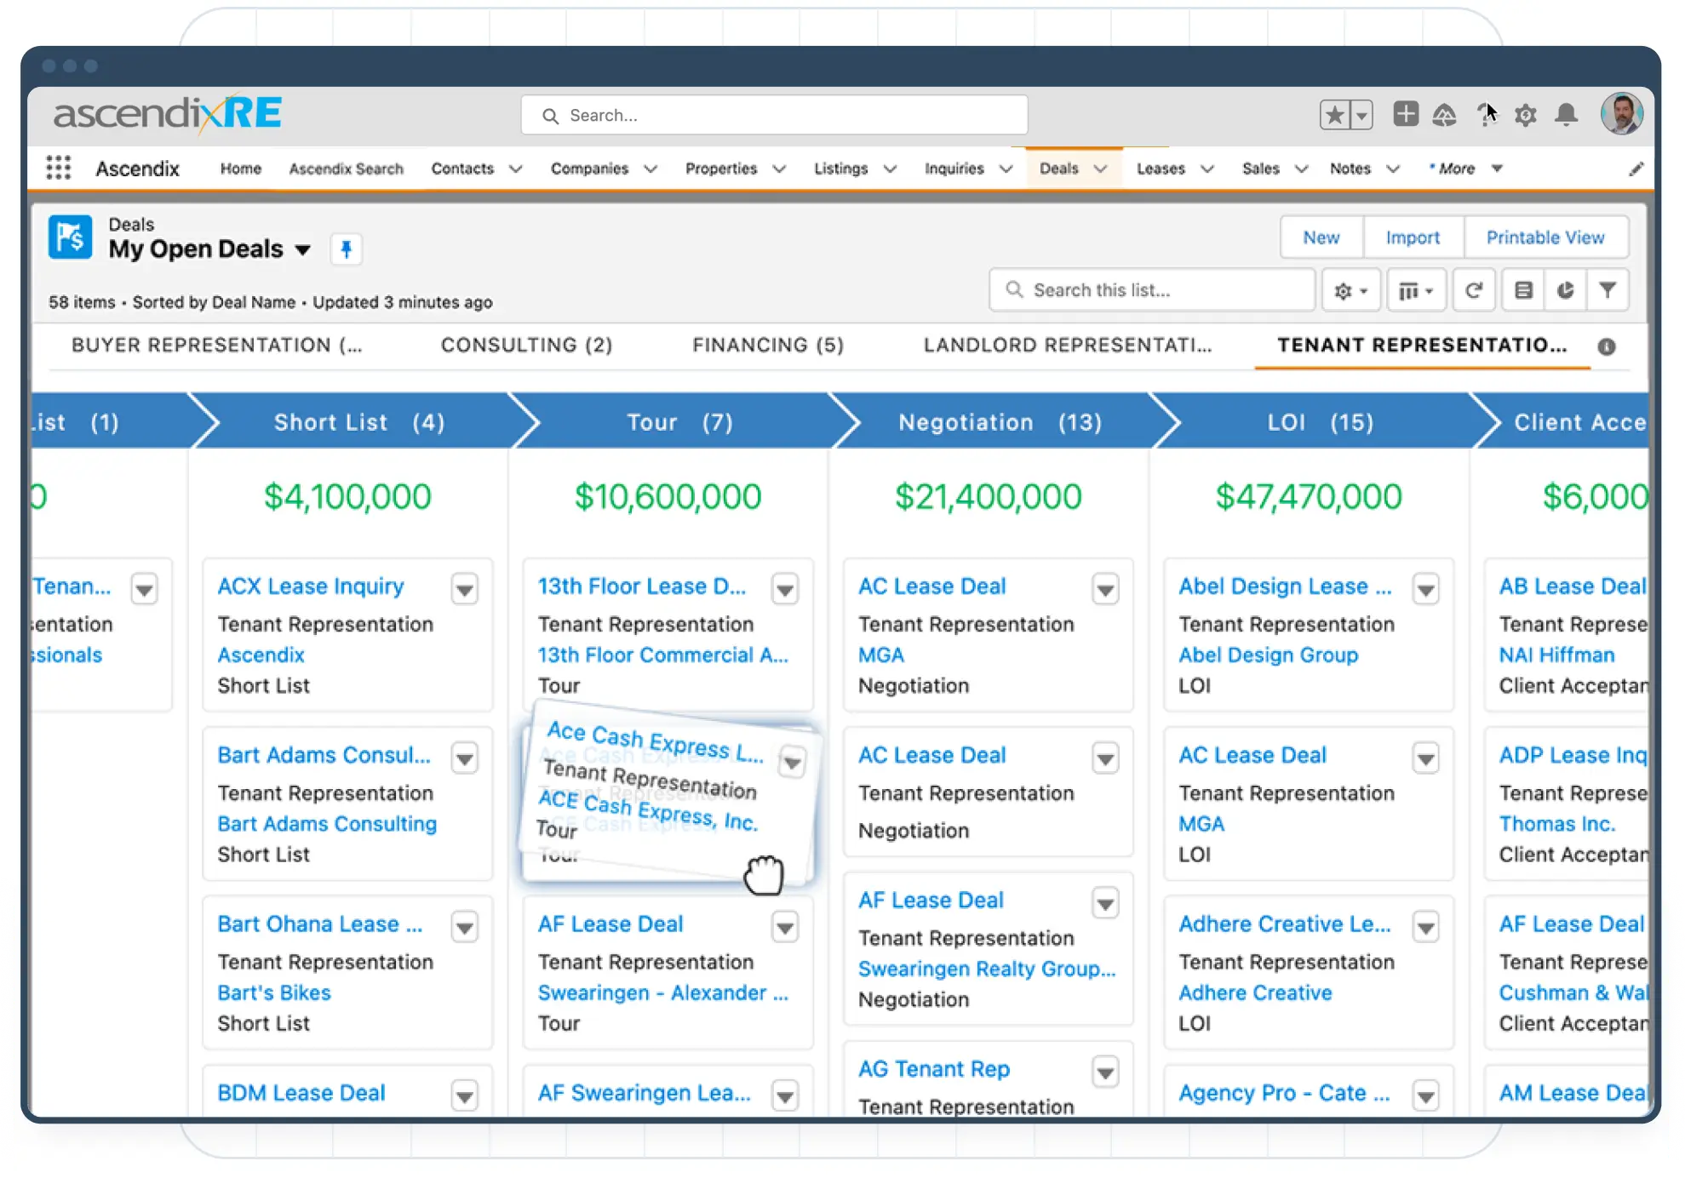Open the Abel Design Group company link
This screenshot has width=1685, height=1178.
point(1269,655)
